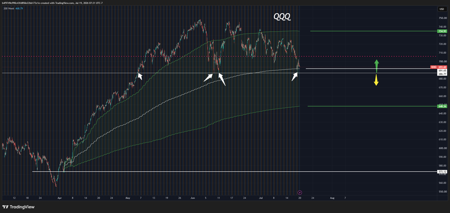Click the 620.00 price scale label
450x213 pixels.
442,131
